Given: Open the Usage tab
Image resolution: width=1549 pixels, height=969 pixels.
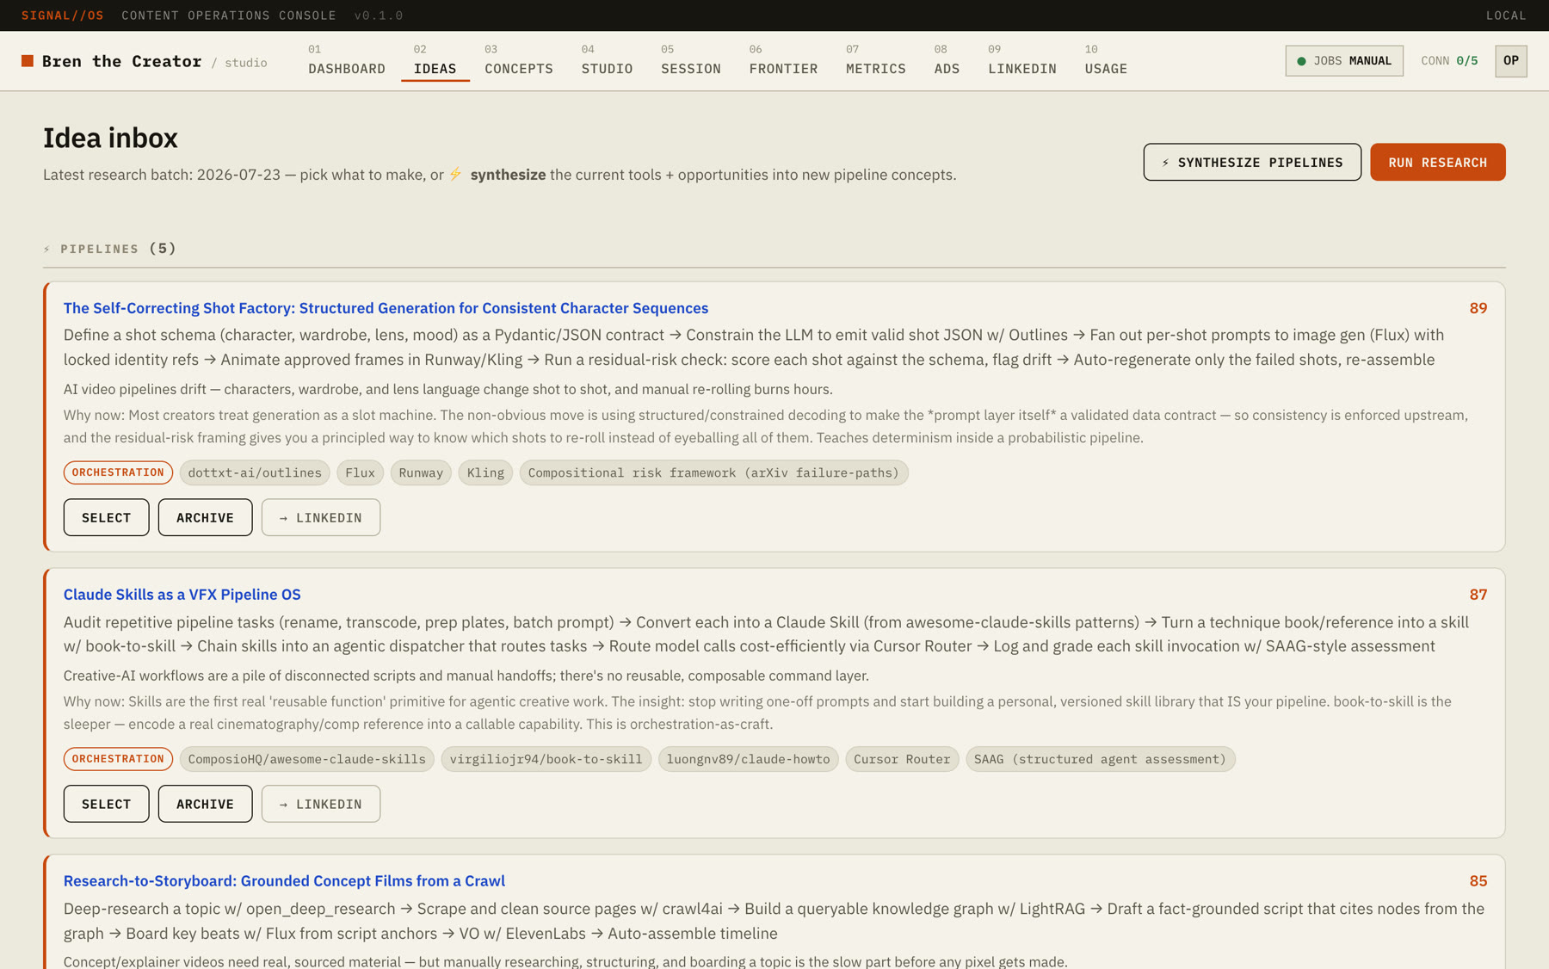Looking at the screenshot, I should coord(1106,60).
